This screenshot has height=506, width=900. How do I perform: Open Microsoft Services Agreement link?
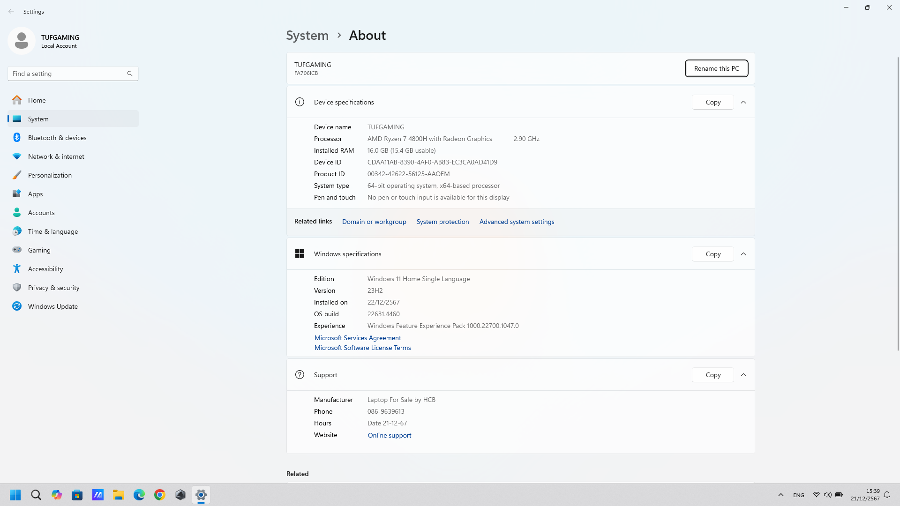pyautogui.click(x=358, y=338)
